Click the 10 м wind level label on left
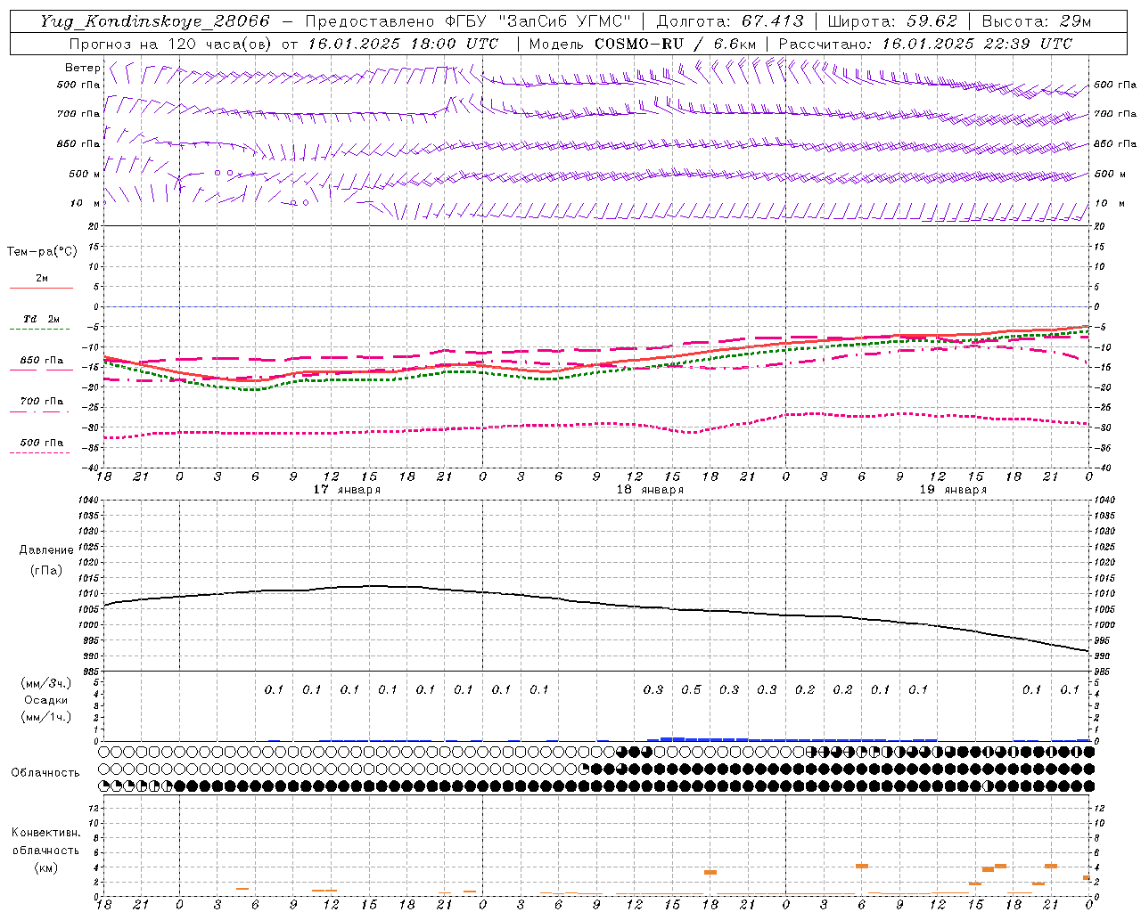 [85, 203]
